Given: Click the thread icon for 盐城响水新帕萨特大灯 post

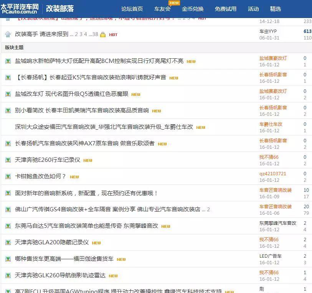Looking at the screenshot, I should pos(8,61).
